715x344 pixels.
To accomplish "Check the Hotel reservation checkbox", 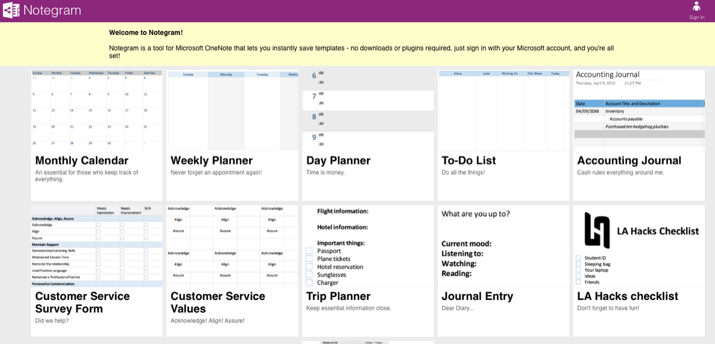I will 309,267.
